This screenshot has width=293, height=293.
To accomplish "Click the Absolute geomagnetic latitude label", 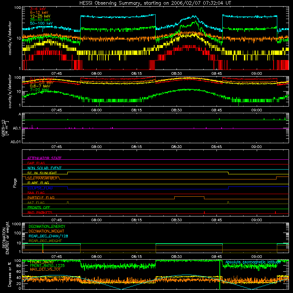I will (x=253, y=262).
